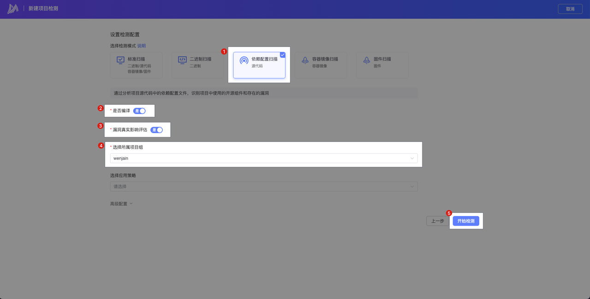Click the 容器镜像扫描 icon
The height and width of the screenshot is (299, 590).
pos(305,60)
